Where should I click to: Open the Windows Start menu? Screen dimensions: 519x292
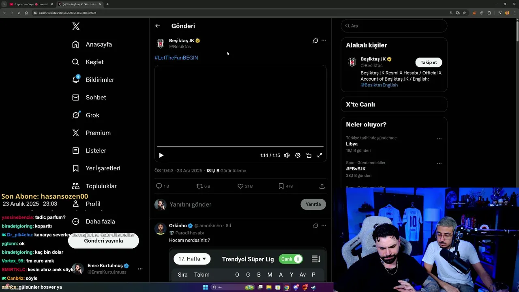coord(206,288)
